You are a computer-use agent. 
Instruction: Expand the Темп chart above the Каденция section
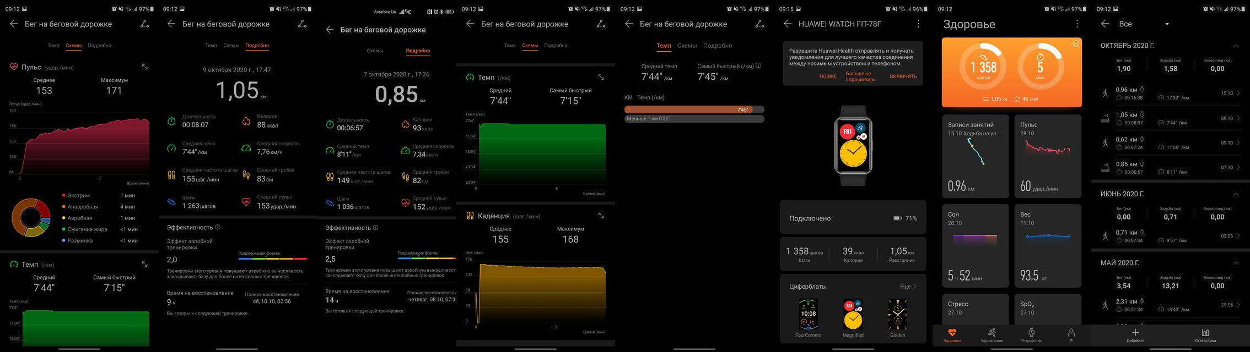tap(601, 77)
